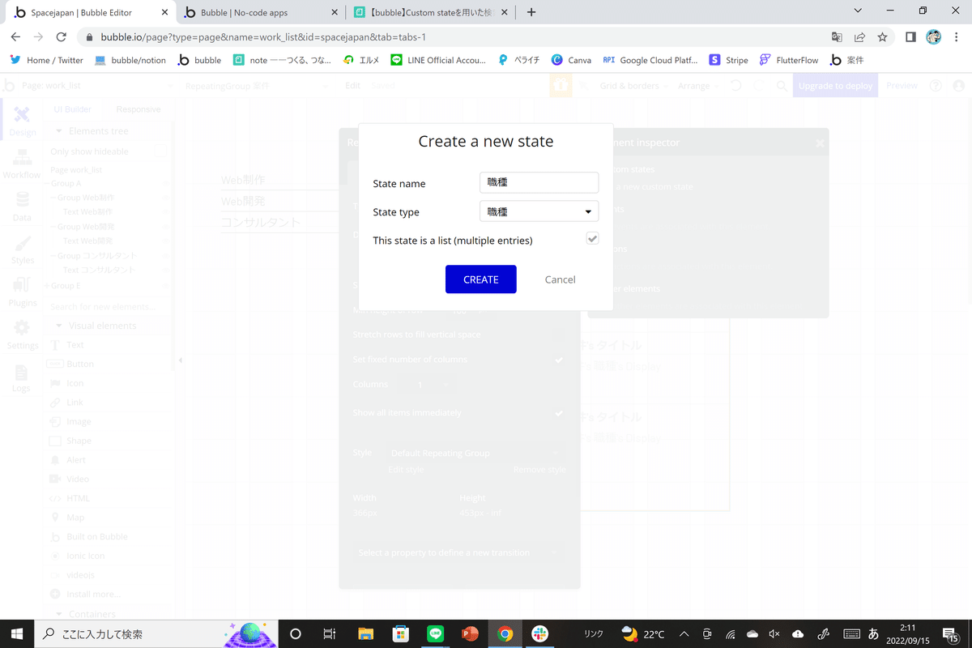Focus the State name input field
972x648 pixels.
(x=539, y=183)
